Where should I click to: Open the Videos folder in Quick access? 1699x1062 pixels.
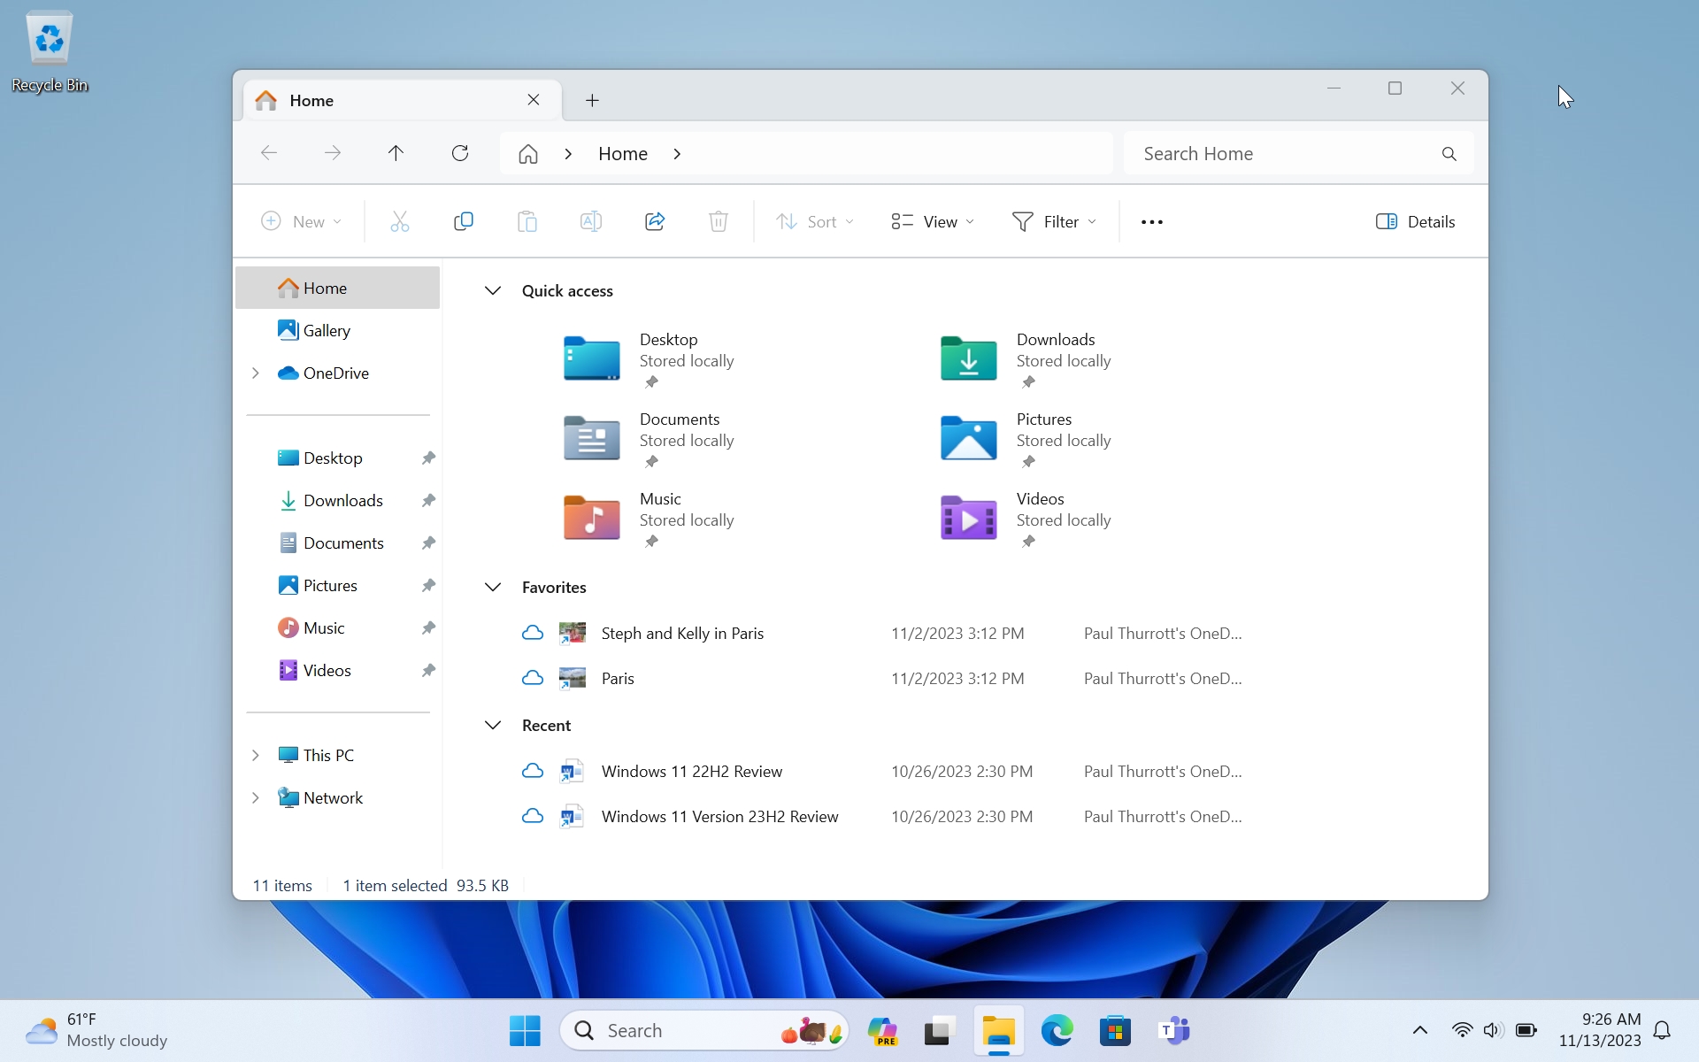pos(969,518)
